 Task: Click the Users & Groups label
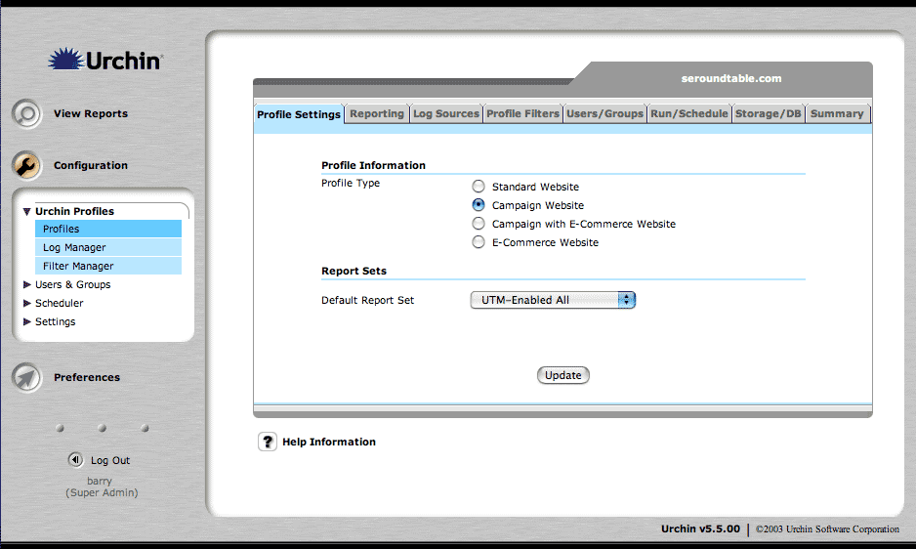coord(73,284)
